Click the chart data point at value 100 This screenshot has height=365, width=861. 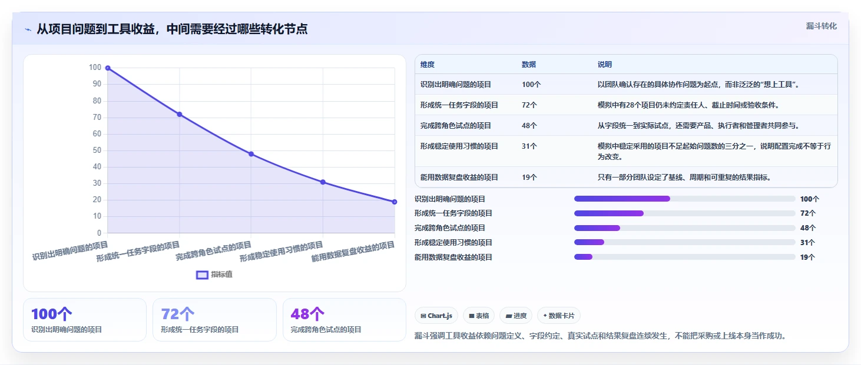pyautogui.click(x=108, y=68)
